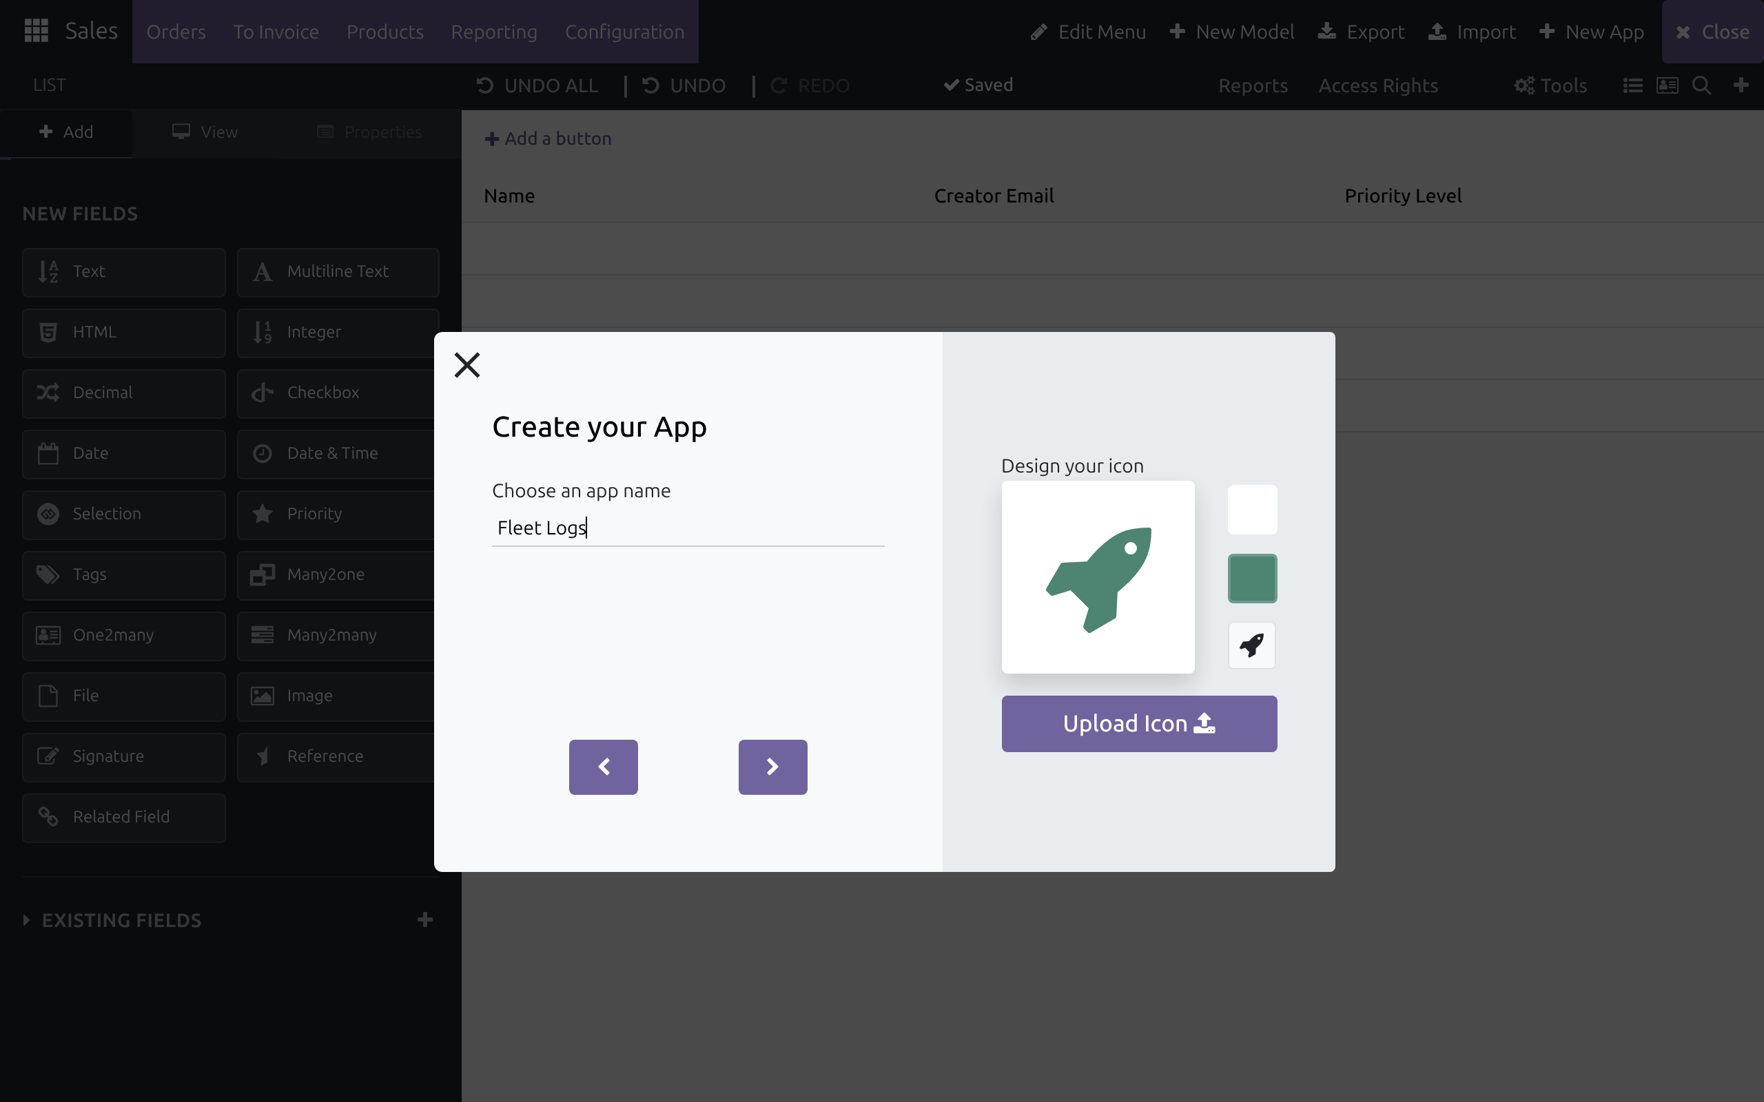Click UNDO

(684, 85)
